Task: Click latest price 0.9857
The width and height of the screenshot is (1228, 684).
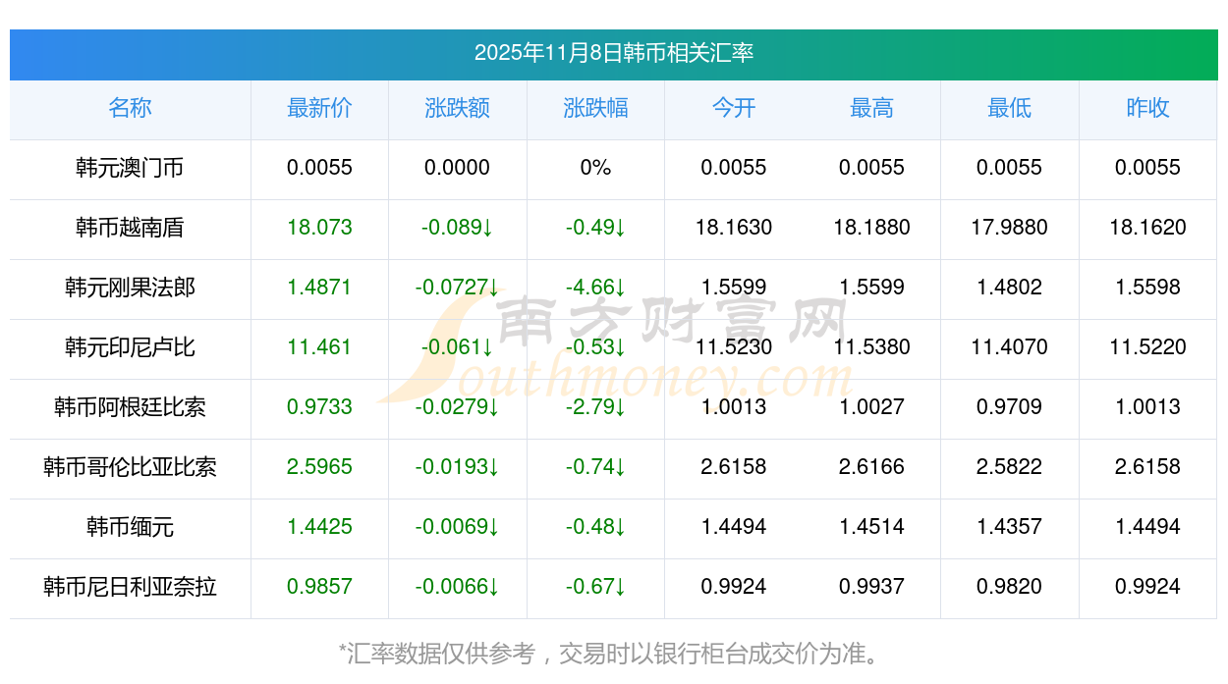Action: [319, 587]
